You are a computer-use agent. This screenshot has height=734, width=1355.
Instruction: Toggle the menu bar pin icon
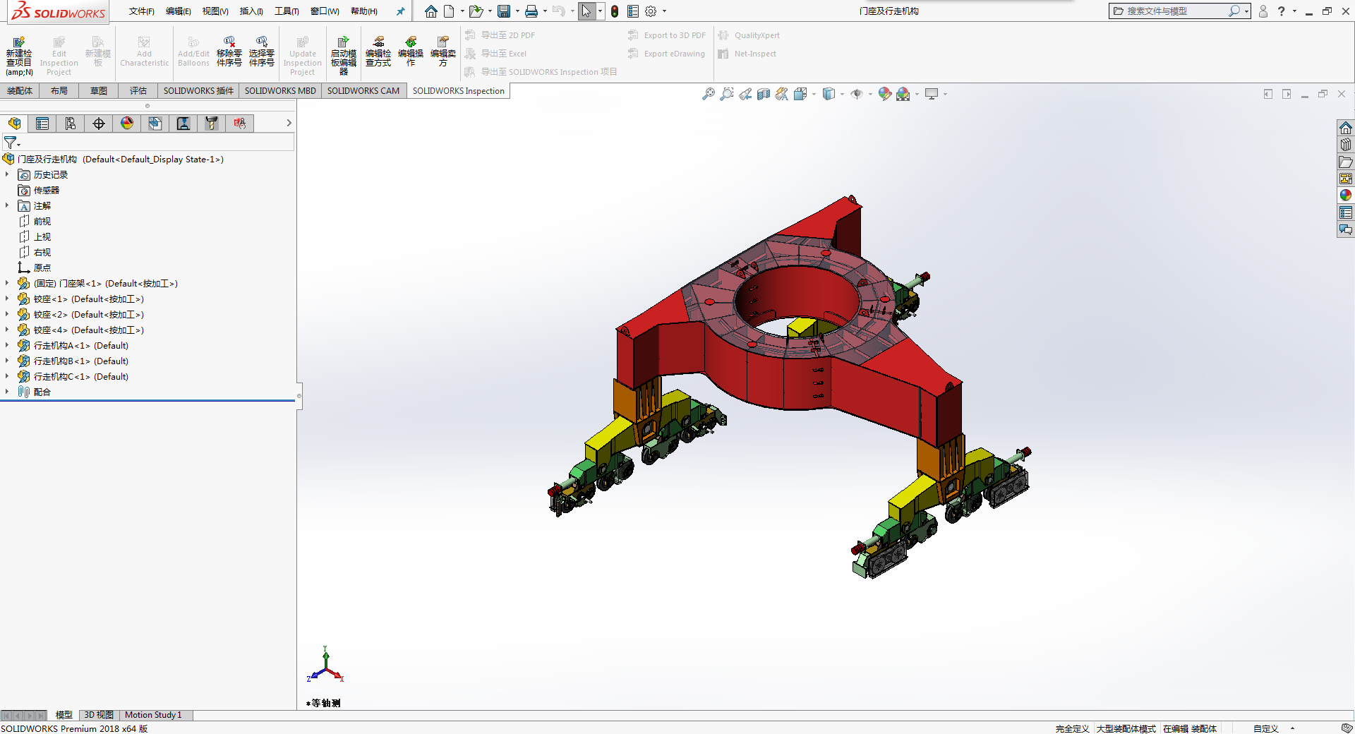coord(400,11)
